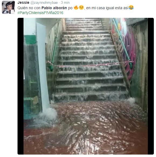Click the left black bar of the photo
The width and height of the screenshot is (156, 157).
[20, 86]
